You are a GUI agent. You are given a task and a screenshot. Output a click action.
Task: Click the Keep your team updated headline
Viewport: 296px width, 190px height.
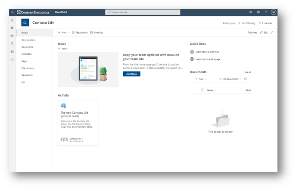coord(151,57)
